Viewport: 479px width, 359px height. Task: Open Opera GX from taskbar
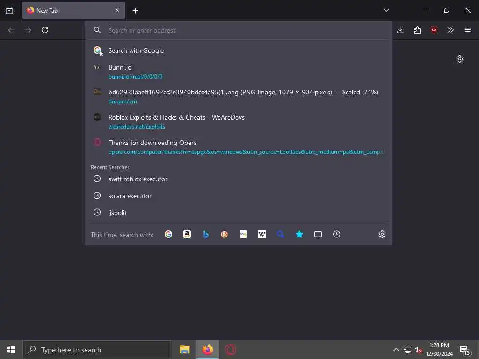230,350
